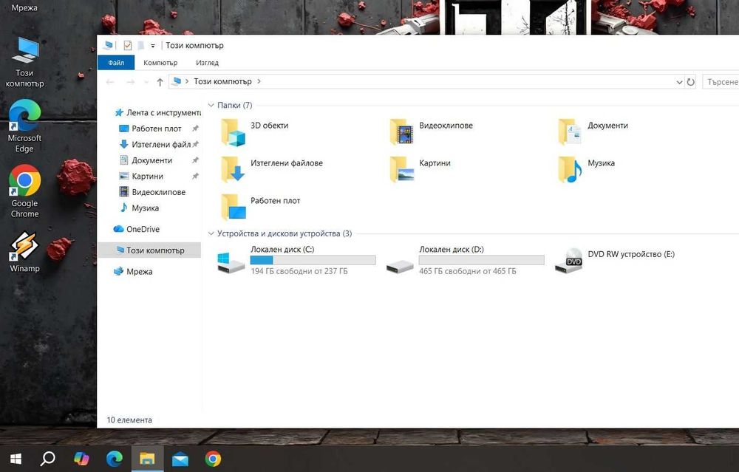Click the computer icon in address bar
This screenshot has width=739, height=472.
[177, 81]
